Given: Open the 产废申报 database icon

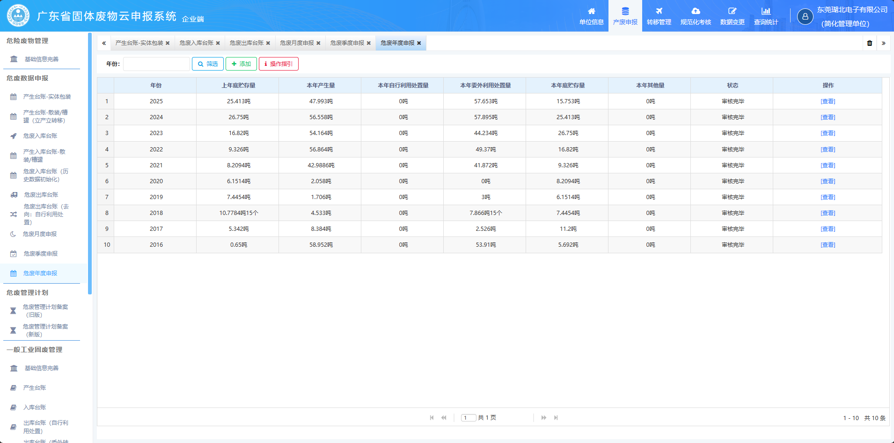Looking at the screenshot, I should 625,11.
